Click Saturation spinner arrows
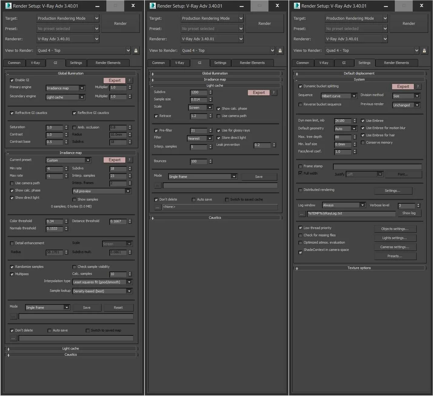 tap(66, 128)
